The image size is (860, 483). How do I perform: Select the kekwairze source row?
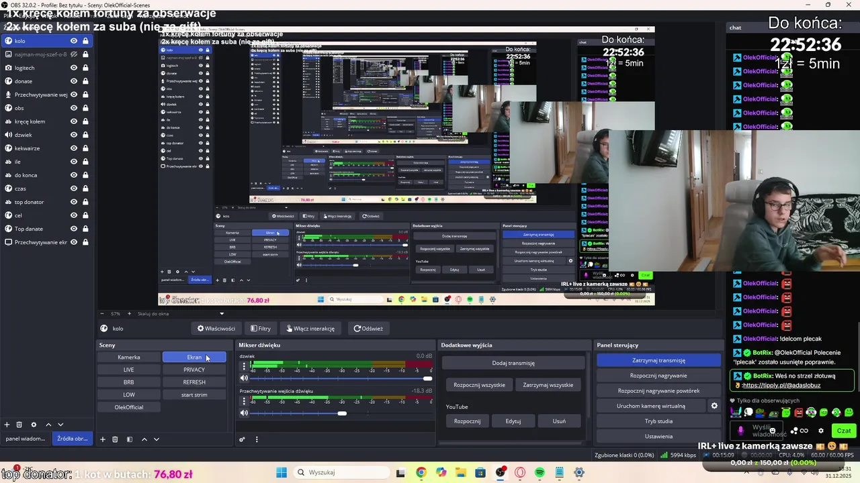pyautogui.click(x=46, y=148)
